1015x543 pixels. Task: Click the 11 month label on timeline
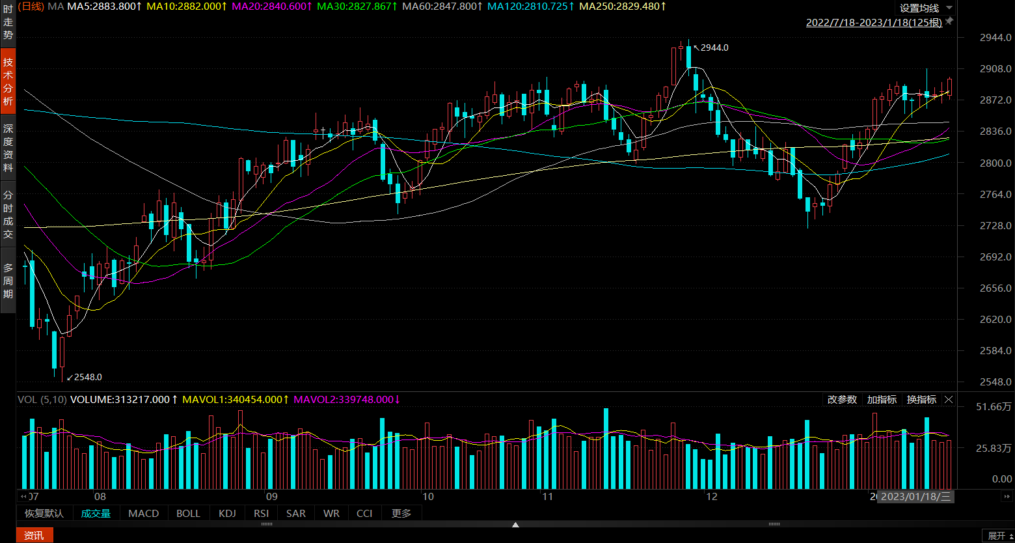(x=548, y=497)
